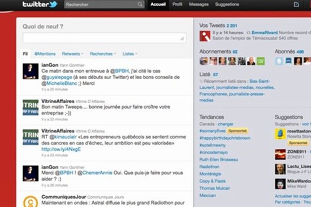Open the Copy & Paste trend
Image resolution: width=311 pixels, height=207 pixels.
point(213,181)
